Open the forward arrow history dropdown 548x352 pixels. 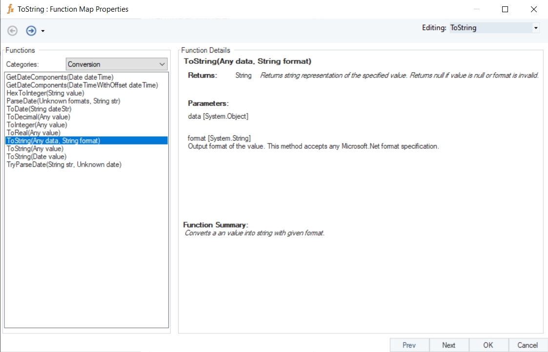point(43,31)
